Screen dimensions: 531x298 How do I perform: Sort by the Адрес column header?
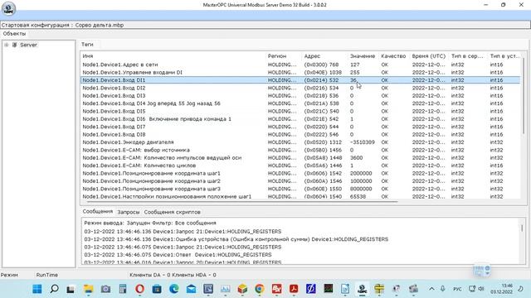point(312,55)
